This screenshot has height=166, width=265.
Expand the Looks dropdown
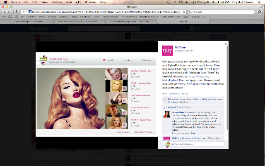[128, 60]
